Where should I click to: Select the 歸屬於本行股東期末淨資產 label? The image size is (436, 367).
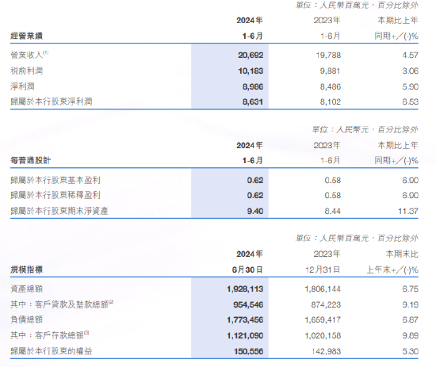point(59,211)
